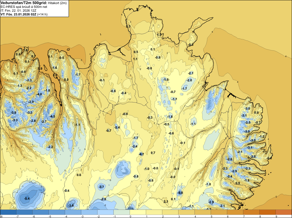Click legend color between -2 and -1
The width and height of the screenshot is (292, 218).
(x=105, y=212)
